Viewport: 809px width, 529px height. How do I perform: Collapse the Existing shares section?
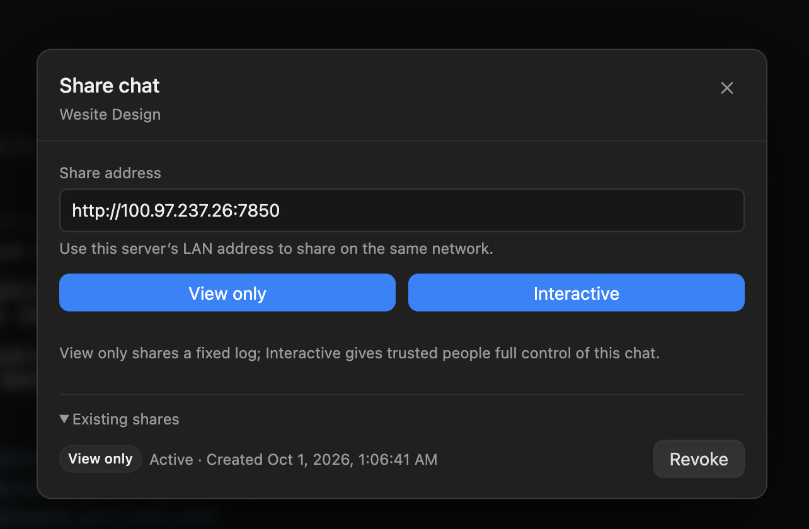[120, 419]
